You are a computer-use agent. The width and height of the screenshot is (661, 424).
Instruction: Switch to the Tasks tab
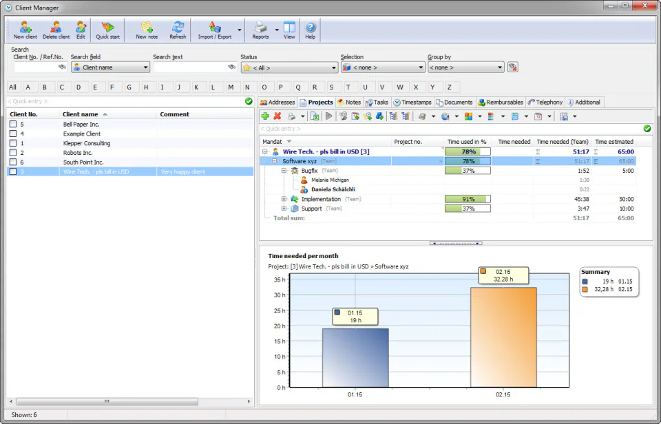377,102
